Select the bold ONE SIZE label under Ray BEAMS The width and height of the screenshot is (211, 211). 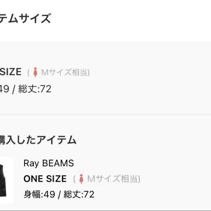45,179
